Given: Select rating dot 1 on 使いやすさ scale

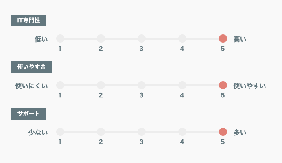Looking at the screenshot, I should tap(60, 85).
